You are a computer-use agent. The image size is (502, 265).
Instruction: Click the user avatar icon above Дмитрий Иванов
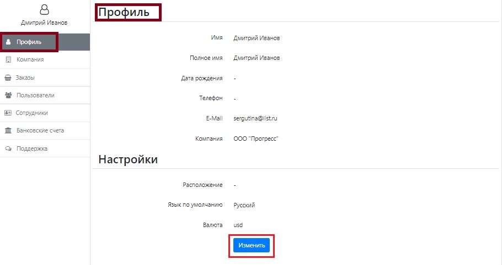pyautogui.click(x=44, y=9)
